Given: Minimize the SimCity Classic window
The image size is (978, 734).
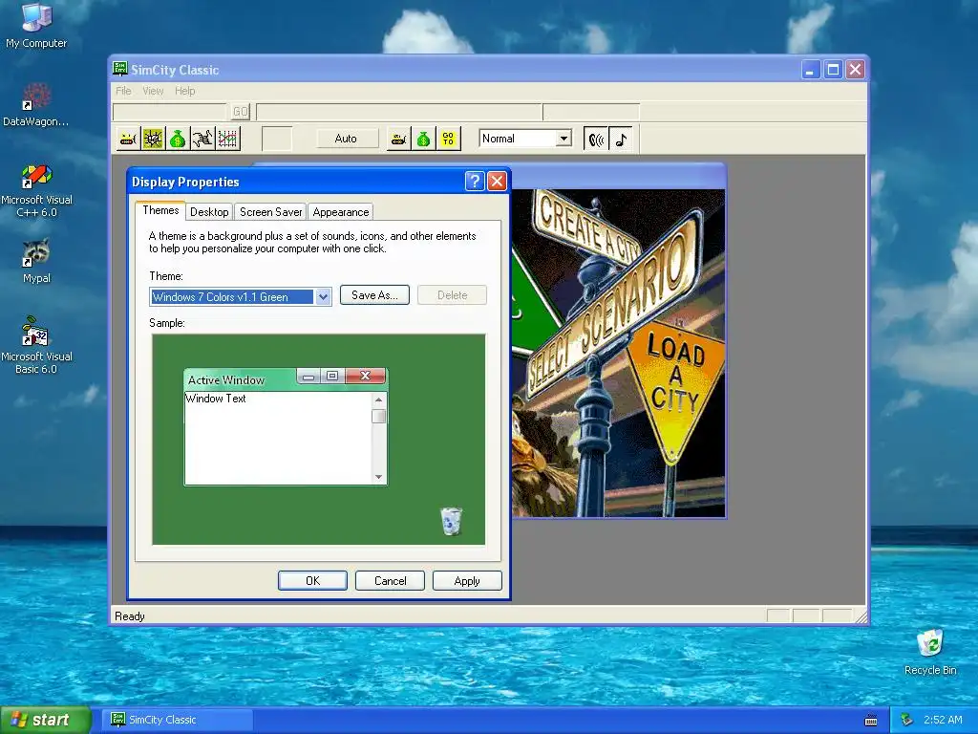Looking at the screenshot, I should 810,69.
